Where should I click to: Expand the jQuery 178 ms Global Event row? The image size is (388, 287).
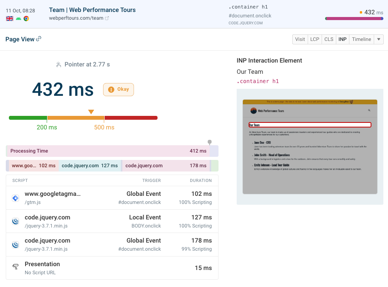112,245
